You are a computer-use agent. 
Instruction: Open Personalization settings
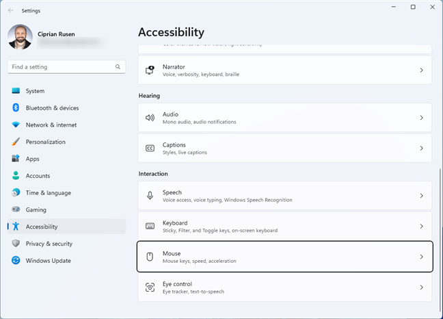(x=66, y=142)
